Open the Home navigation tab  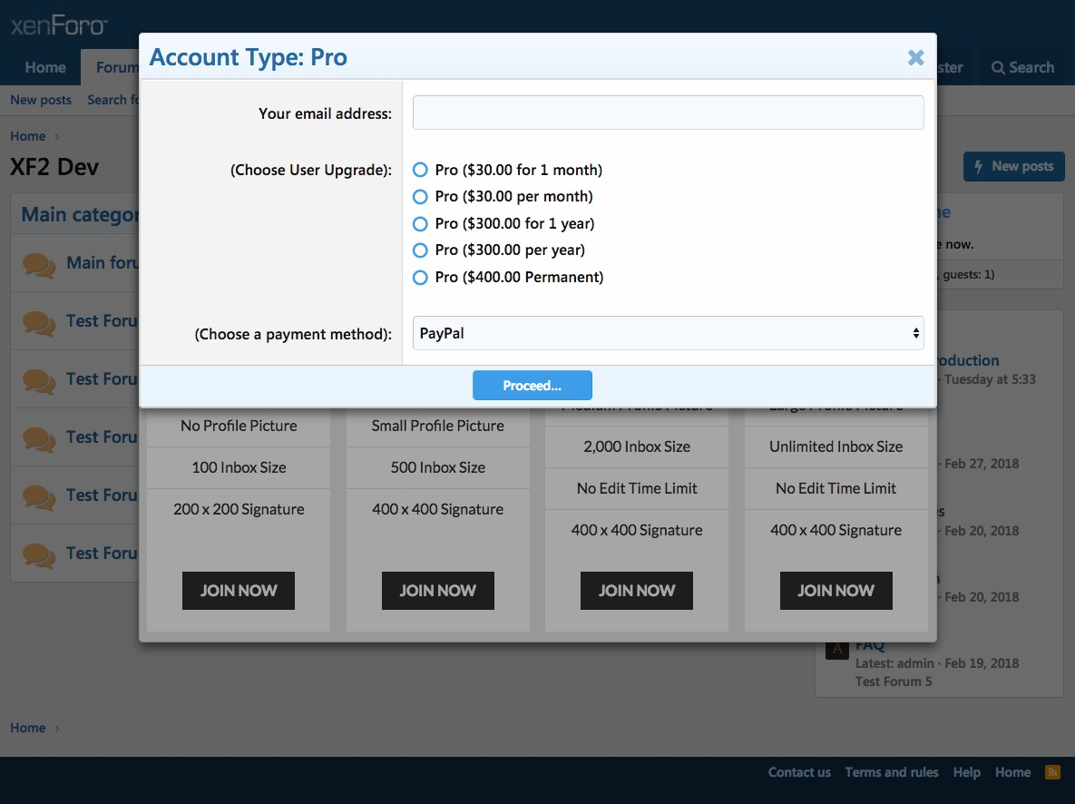(45, 68)
